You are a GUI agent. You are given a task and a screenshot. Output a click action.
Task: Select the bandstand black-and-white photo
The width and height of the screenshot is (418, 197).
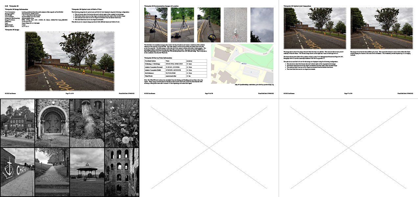(x=87, y=172)
